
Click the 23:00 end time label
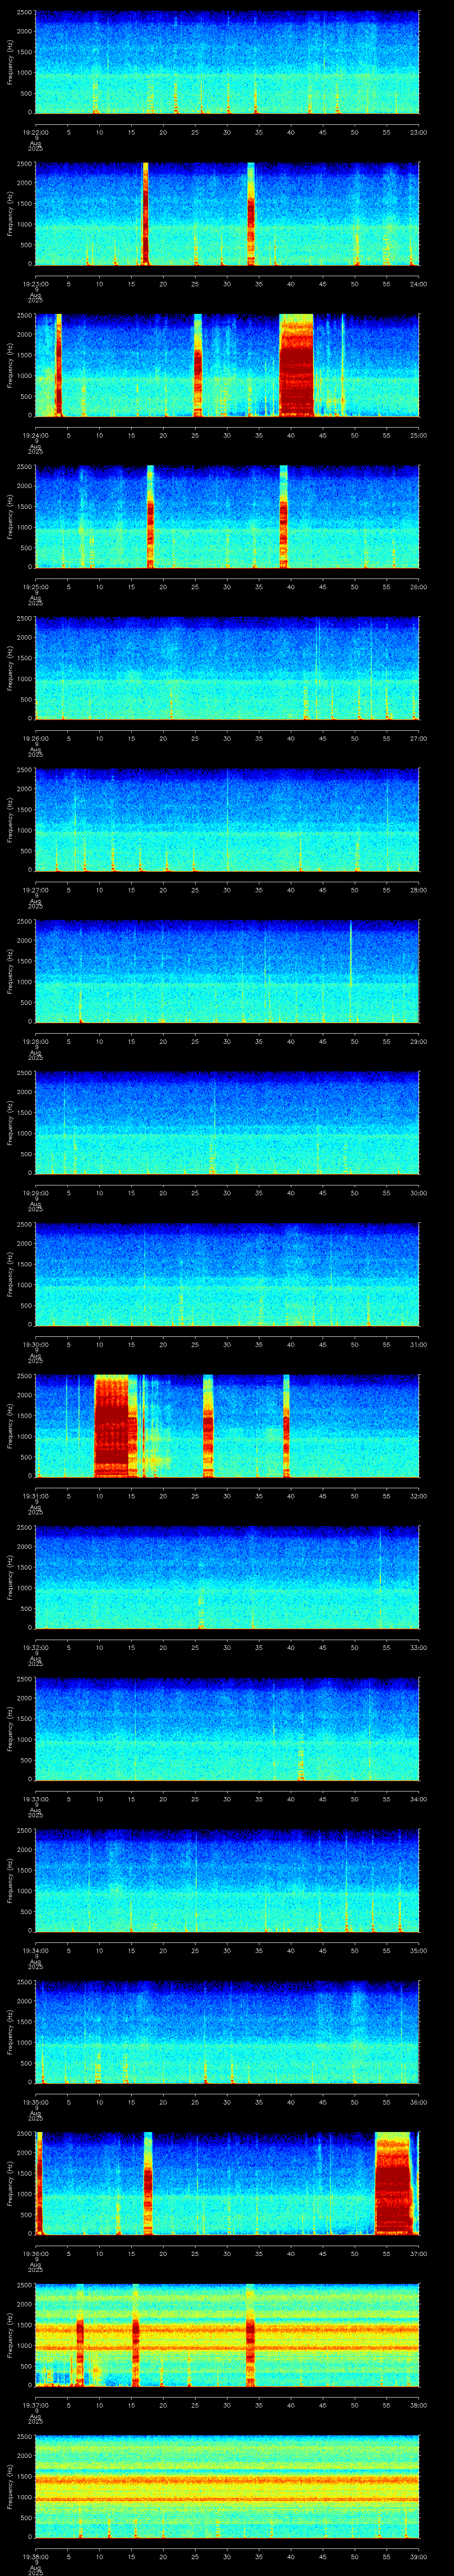pos(419,132)
